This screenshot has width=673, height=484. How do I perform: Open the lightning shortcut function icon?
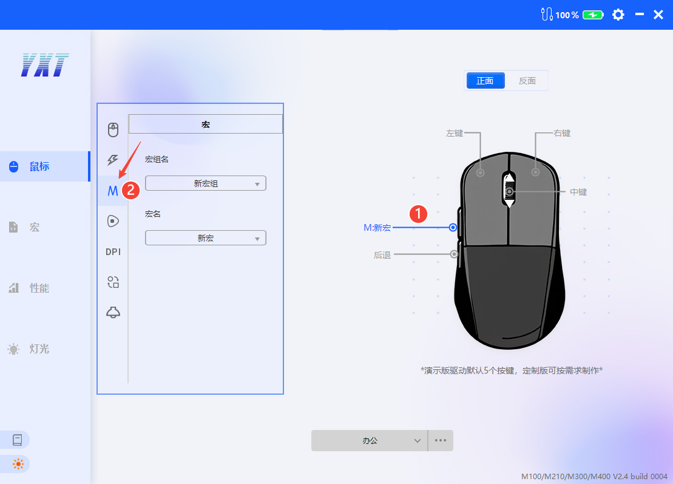click(x=113, y=160)
